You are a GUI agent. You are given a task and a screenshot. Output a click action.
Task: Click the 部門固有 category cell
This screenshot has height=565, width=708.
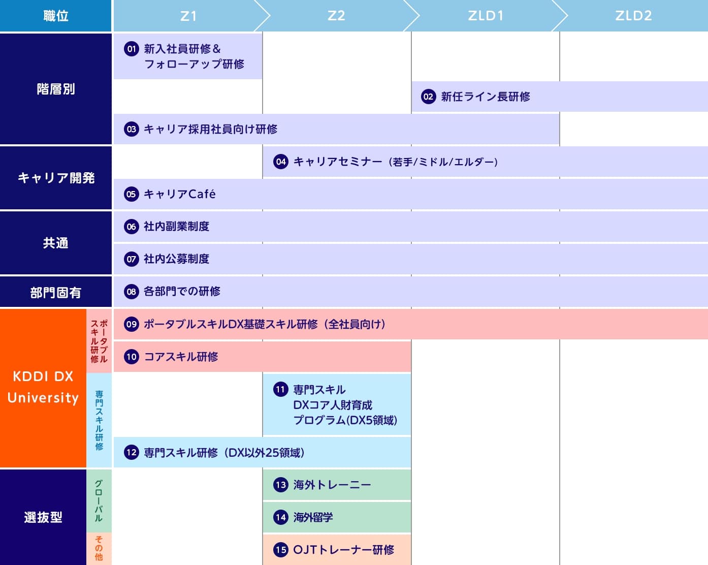tap(56, 292)
